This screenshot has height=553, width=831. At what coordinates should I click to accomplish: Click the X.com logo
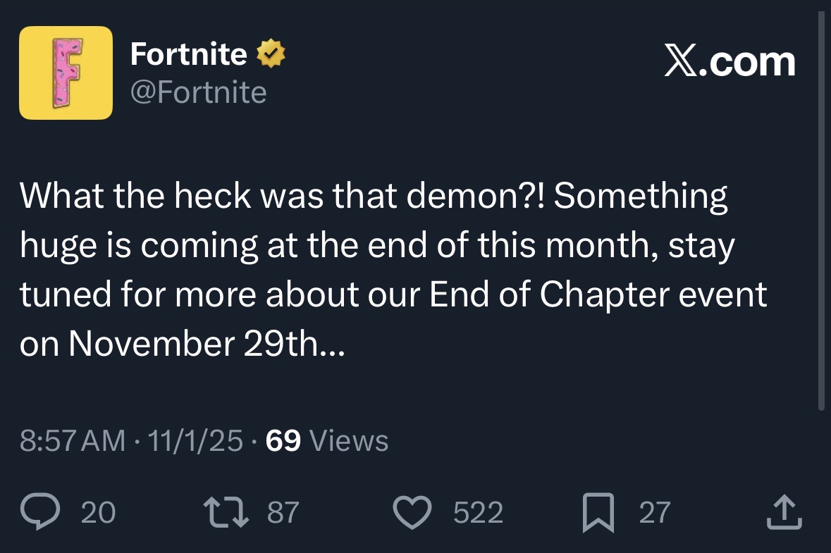coord(730,62)
